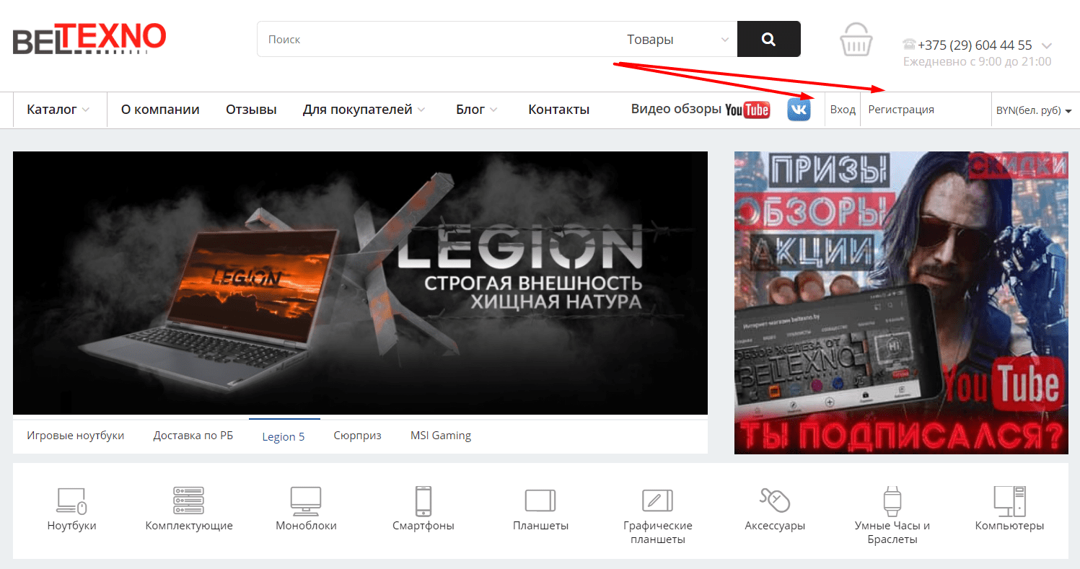Click the Регистрация link
The width and height of the screenshot is (1080, 569).
click(x=901, y=110)
